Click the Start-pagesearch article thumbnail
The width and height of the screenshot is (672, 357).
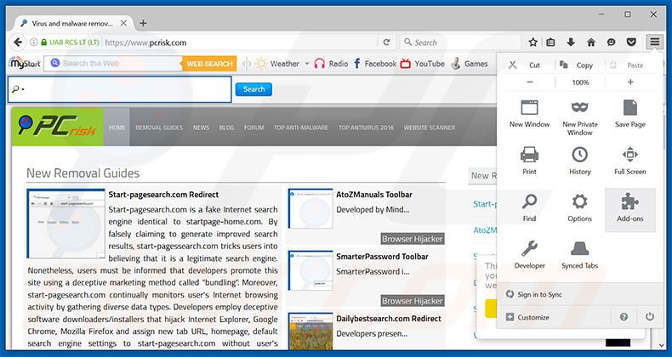[66, 224]
